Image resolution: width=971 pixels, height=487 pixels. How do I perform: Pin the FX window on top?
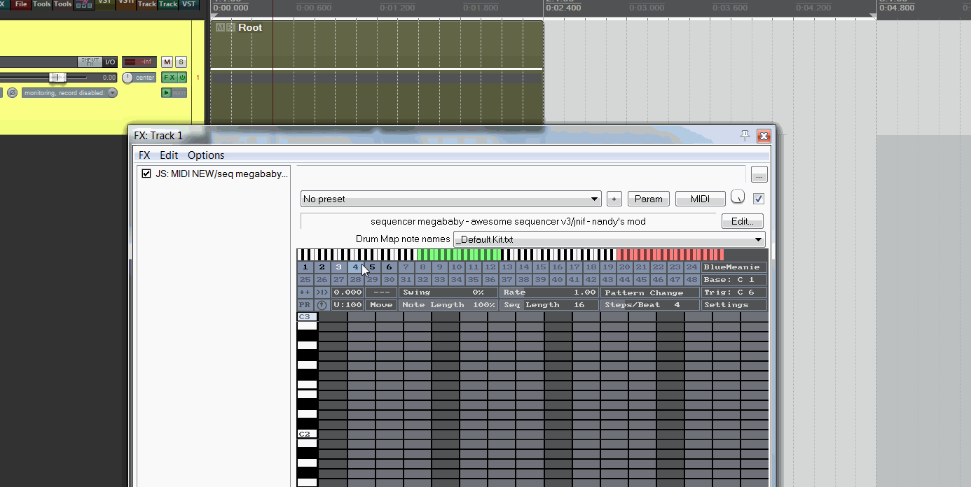[745, 136]
